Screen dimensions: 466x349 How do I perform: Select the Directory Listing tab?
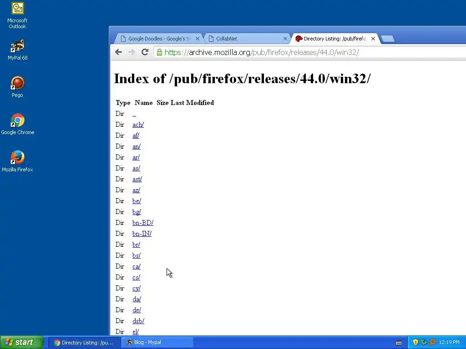pyautogui.click(x=335, y=39)
